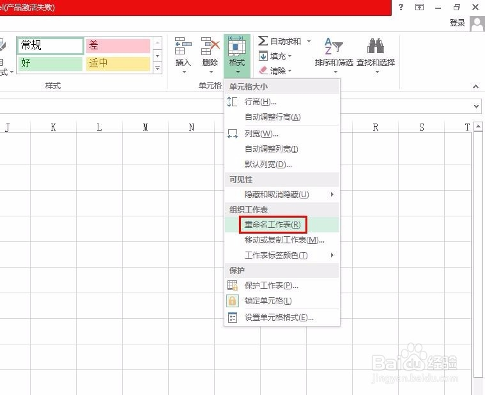Select column L header
Screen dimensions: 485x395
click(99, 127)
